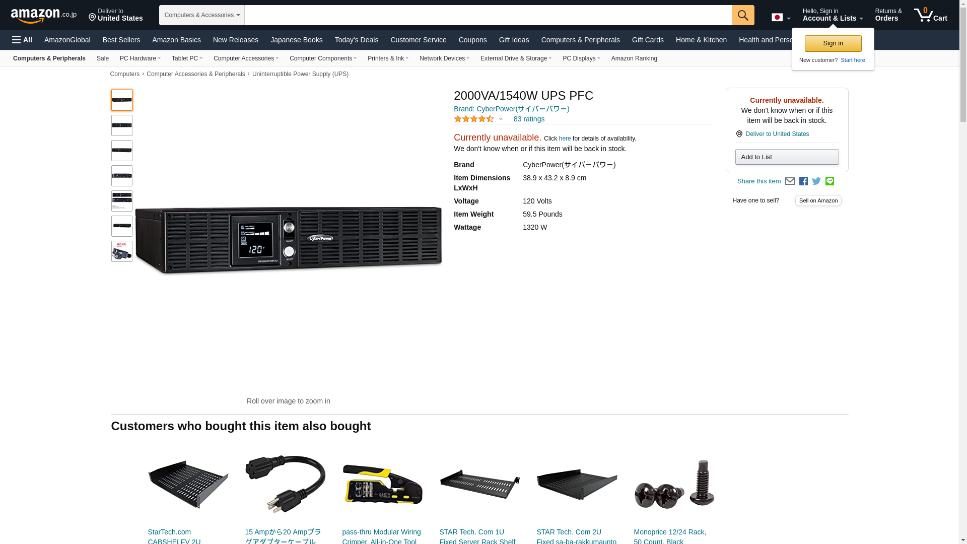
Task: Select the Best Sellers nav item
Action: click(121, 40)
